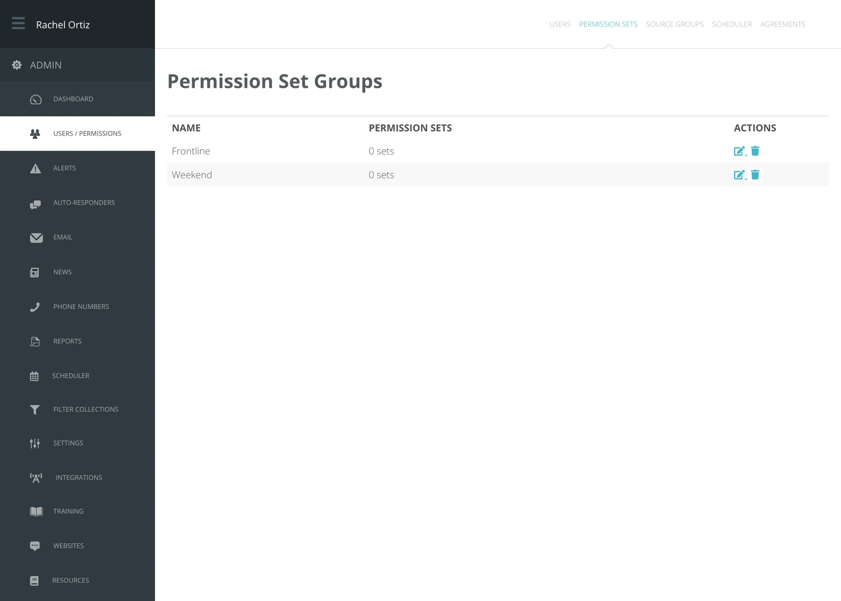Click the Integrations antenna icon

coord(36,478)
